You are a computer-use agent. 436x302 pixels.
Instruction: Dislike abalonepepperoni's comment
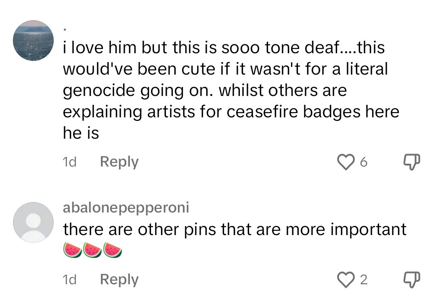point(411,279)
